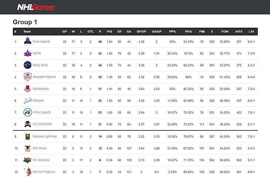Click the Team column header

pyautogui.click(x=27, y=32)
